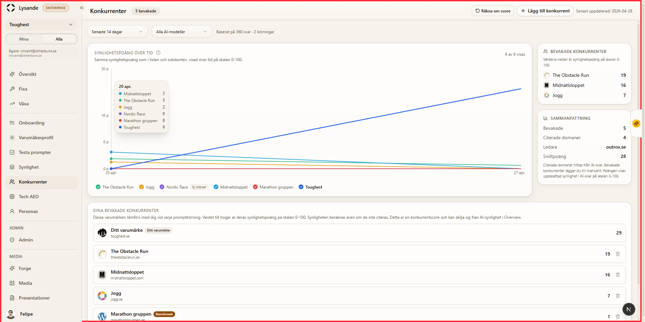Screen dimensions: 645x322
Task: Open the Senaste 14 dagar dropdown
Action: pos(117,32)
